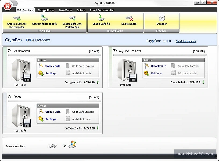
Task: Open the TravelSafes tab
Action: [x=65, y=10]
